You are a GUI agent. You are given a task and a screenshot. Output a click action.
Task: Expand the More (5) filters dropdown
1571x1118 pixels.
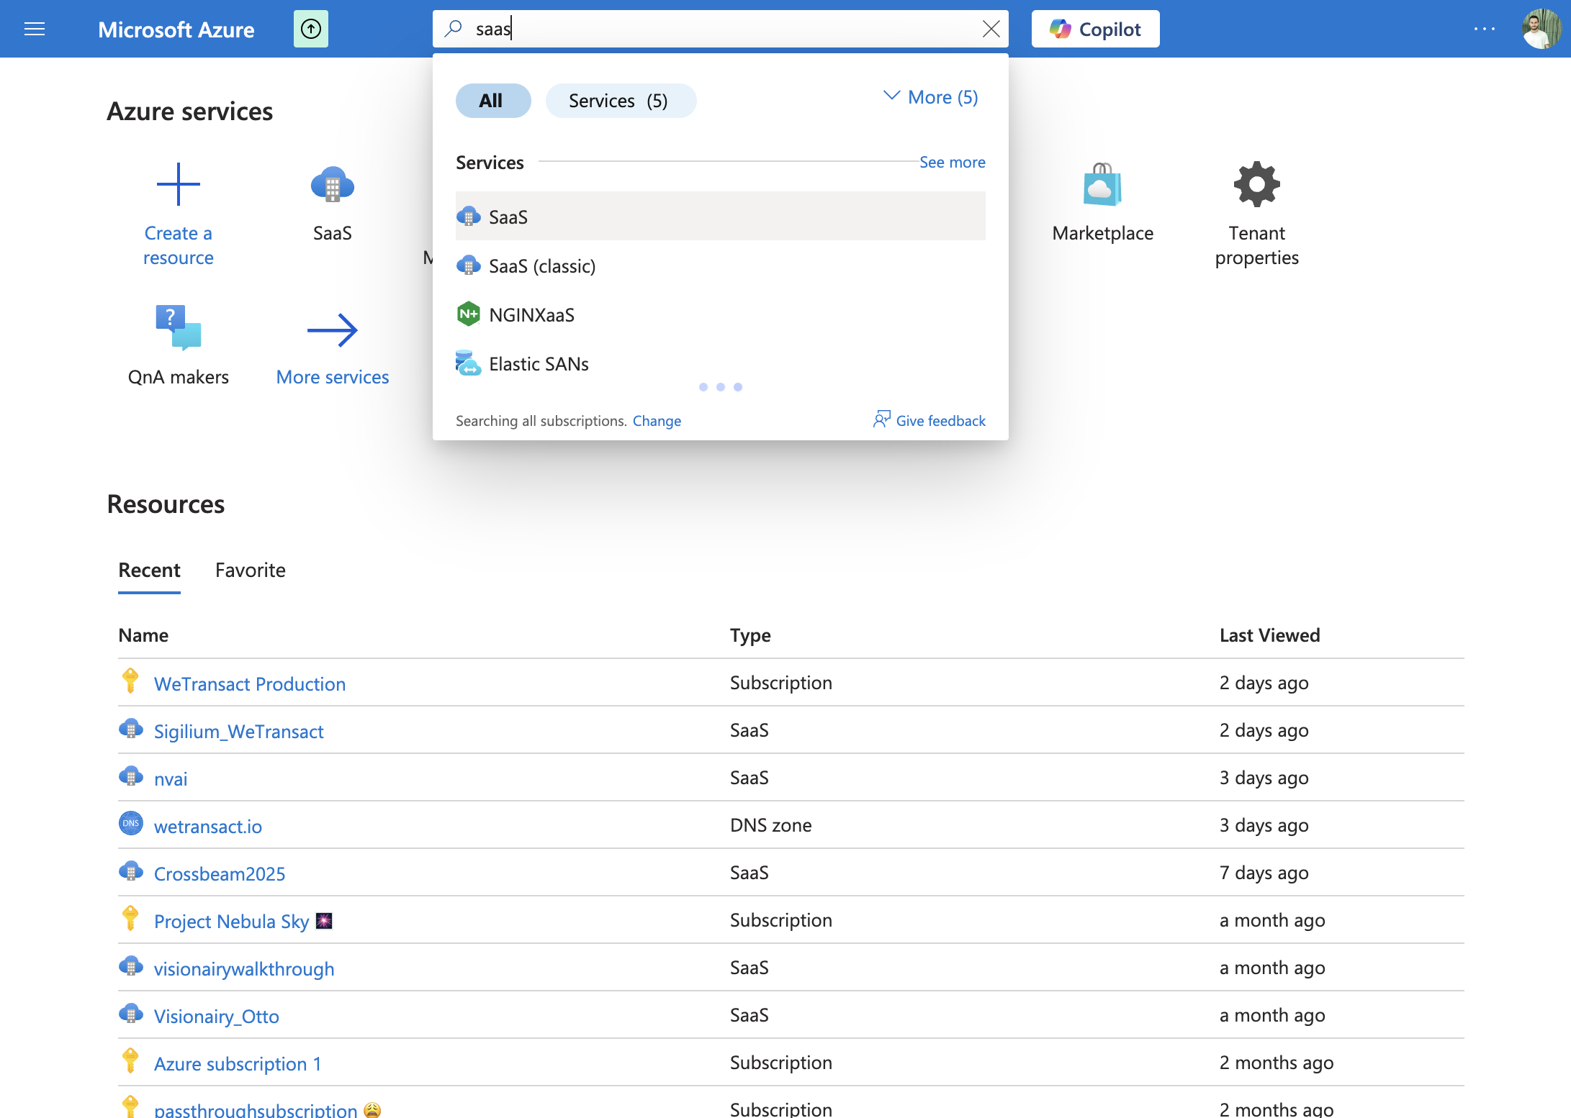pyautogui.click(x=930, y=97)
